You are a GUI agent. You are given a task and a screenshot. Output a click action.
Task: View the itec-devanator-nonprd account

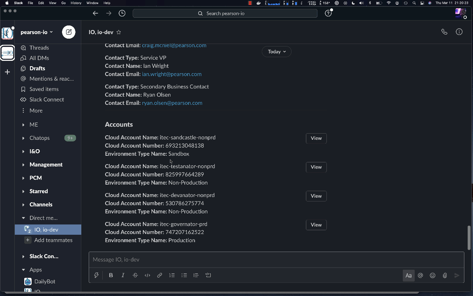tap(316, 196)
